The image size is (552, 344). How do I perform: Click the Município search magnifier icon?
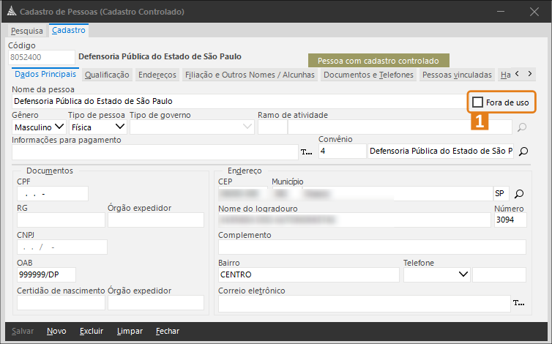pos(519,194)
